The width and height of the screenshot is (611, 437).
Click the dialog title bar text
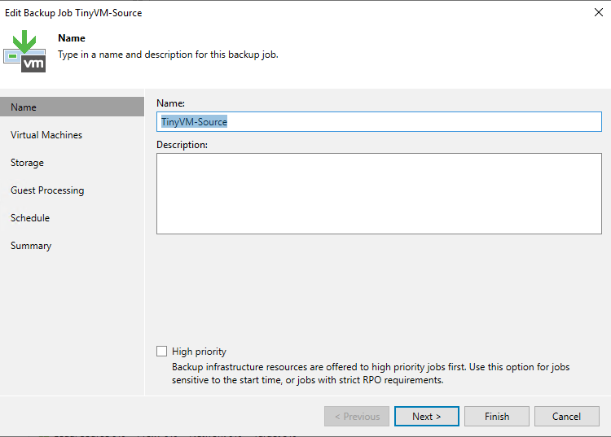coord(73,12)
